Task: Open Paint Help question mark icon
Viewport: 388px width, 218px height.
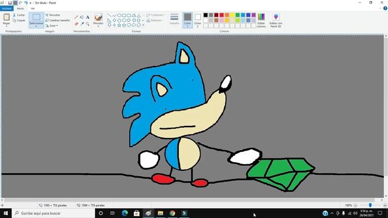Action: (385, 8)
